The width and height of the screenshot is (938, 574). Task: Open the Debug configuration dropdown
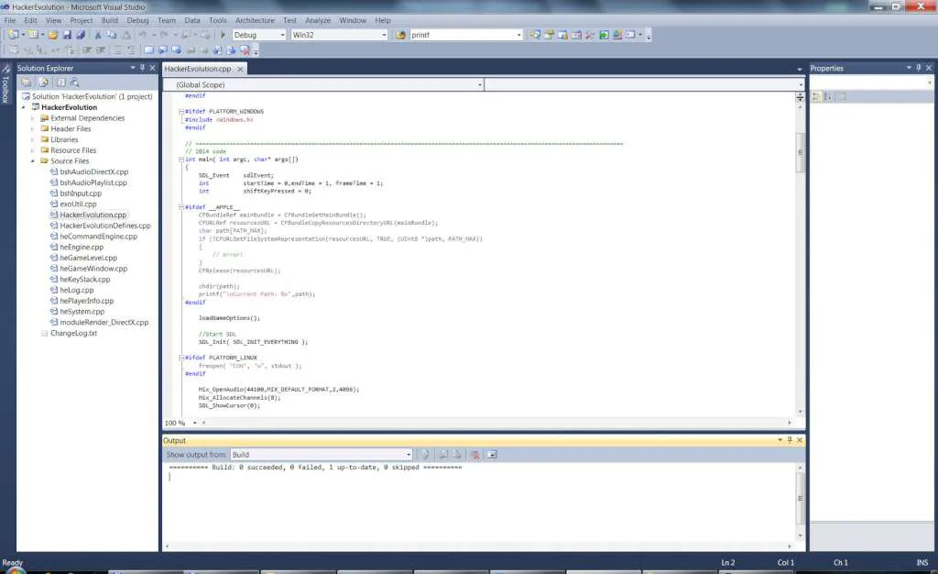(282, 36)
